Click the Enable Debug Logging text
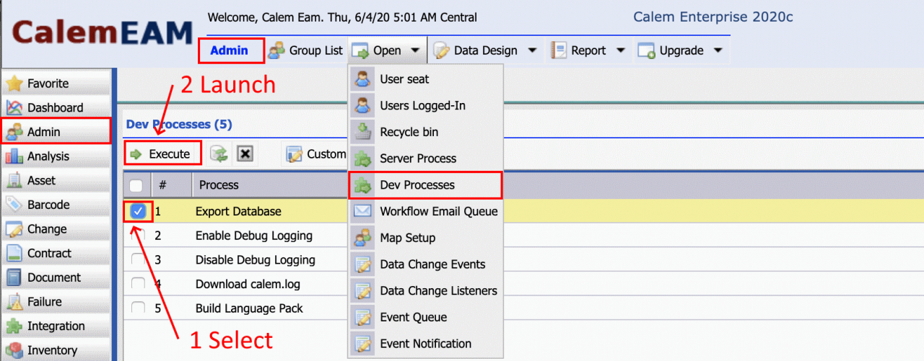The image size is (924, 361). tap(254, 236)
